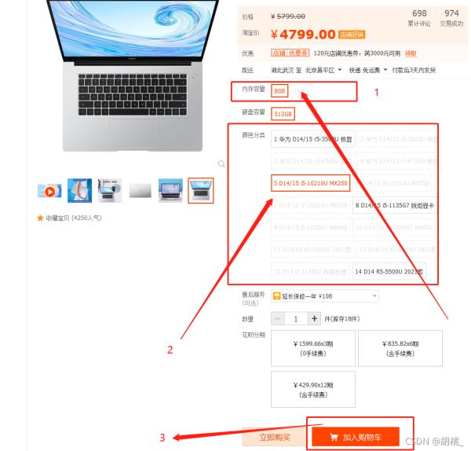This screenshot has height=451, width=471.
Task: Select the silver closed-laptop thumbnail
Action: click(141, 191)
